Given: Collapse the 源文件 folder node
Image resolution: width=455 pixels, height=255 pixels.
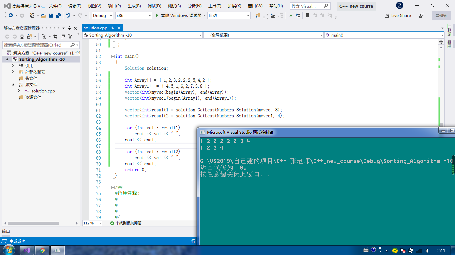Looking at the screenshot, I should pyautogui.click(x=13, y=84).
